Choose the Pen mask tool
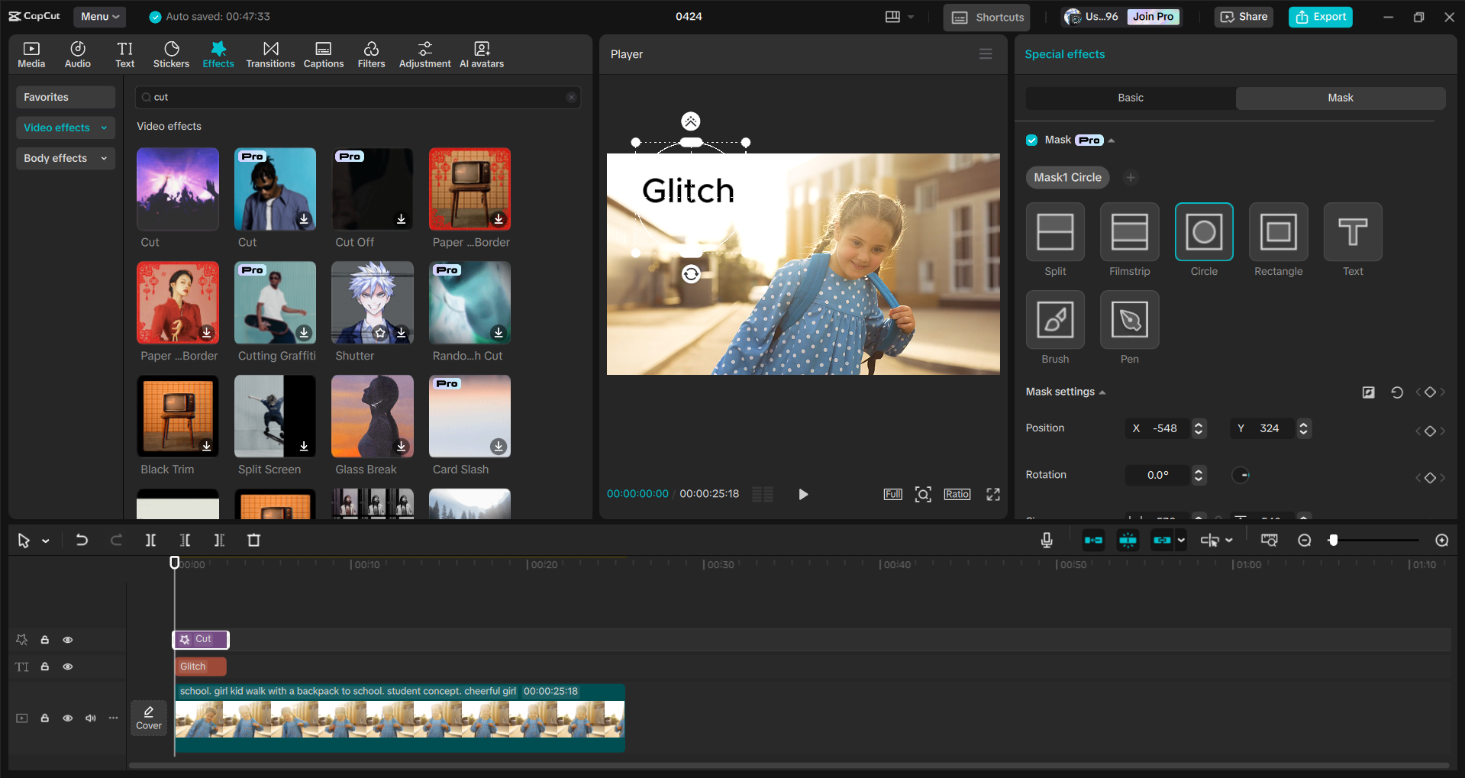The image size is (1465, 778). coord(1129,320)
